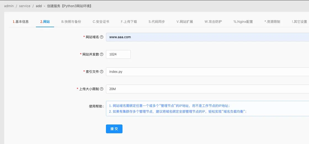Click the service breadcrumb link
This screenshot has height=144, width=309.
pyautogui.click(x=25, y=6)
